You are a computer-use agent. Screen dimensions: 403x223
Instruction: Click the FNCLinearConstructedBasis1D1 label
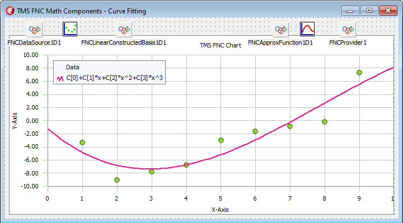click(x=124, y=42)
